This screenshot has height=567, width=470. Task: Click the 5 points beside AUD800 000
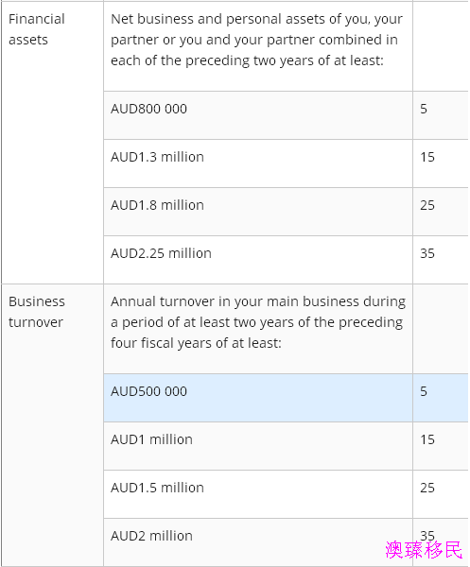pyautogui.click(x=424, y=109)
